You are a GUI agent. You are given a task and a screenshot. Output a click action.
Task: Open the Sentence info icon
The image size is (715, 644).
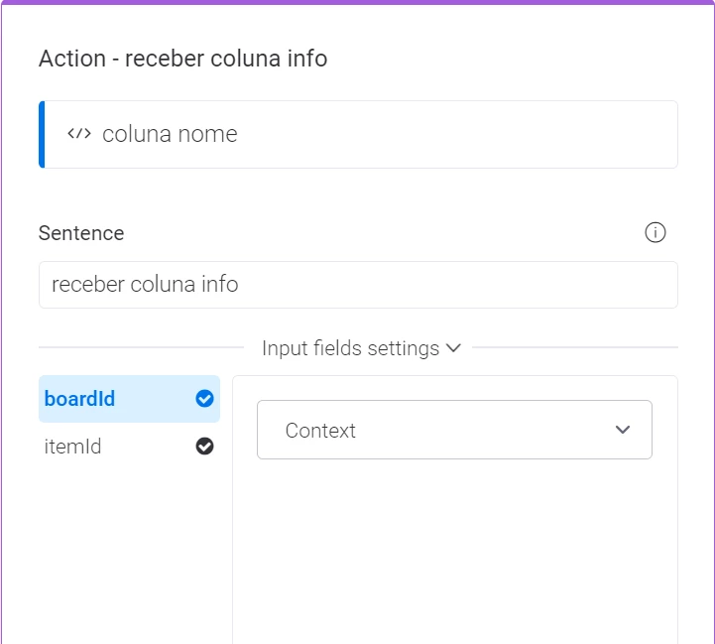(655, 232)
